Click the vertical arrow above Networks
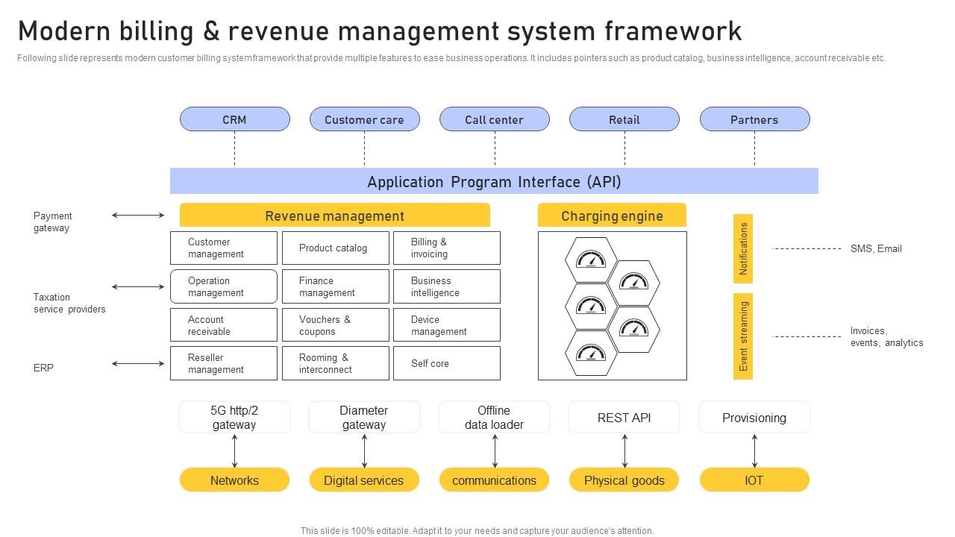The height and width of the screenshot is (537, 955). 234,450
